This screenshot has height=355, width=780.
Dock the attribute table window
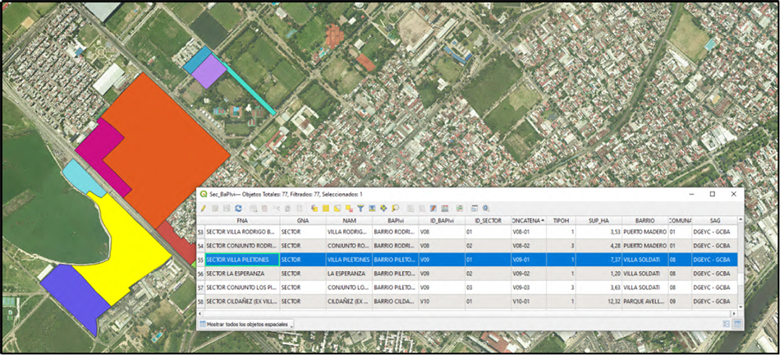pos(474,209)
